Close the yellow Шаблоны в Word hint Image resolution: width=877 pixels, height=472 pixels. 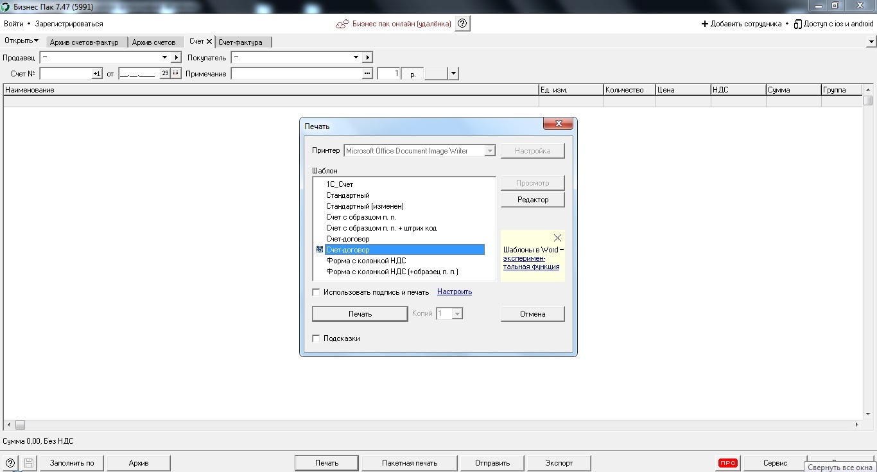557,238
